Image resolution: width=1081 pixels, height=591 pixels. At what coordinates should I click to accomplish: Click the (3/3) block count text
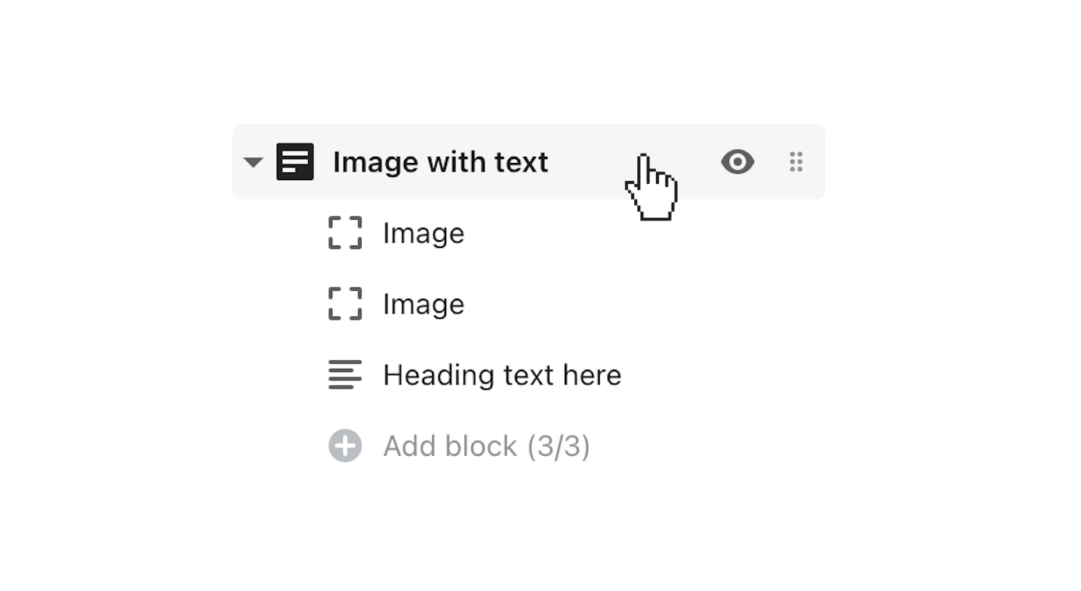[x=558, y=446]
